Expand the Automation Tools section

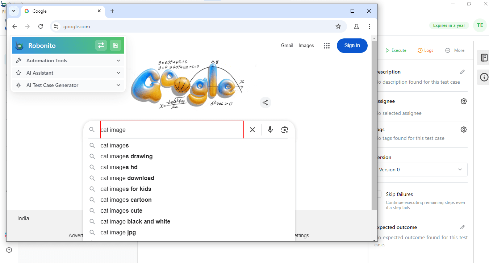[68, 60]
